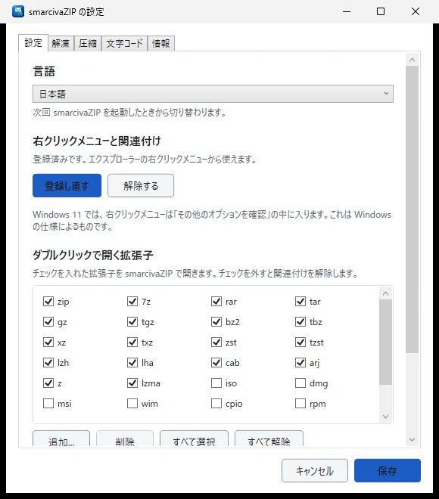Minimize the smarcivaZIP settings window
The image size is (439, 499).
347,11
